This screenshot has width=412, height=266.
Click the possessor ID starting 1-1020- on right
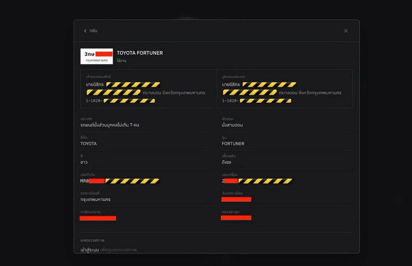point(257,101)
